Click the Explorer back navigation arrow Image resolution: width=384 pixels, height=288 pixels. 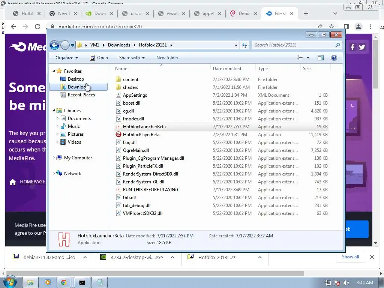pos(54,45)
